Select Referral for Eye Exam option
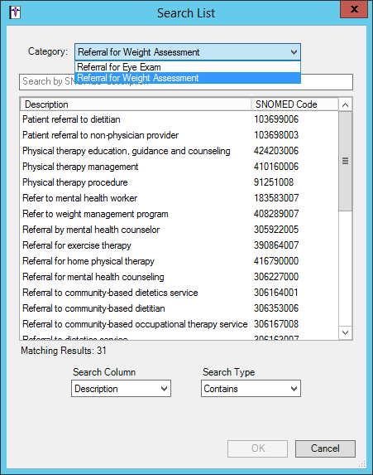The image size is (373, 475). point(188,67)
